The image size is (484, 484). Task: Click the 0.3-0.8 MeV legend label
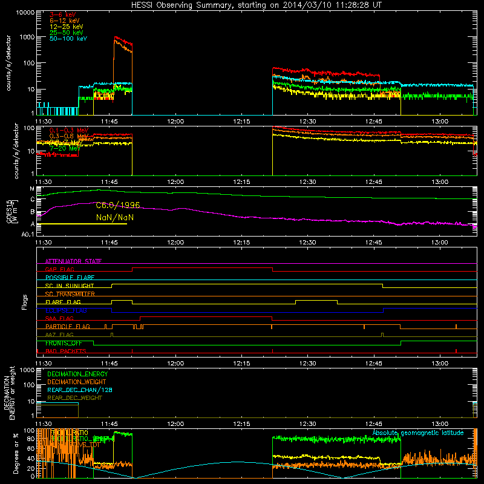point(69,136)
